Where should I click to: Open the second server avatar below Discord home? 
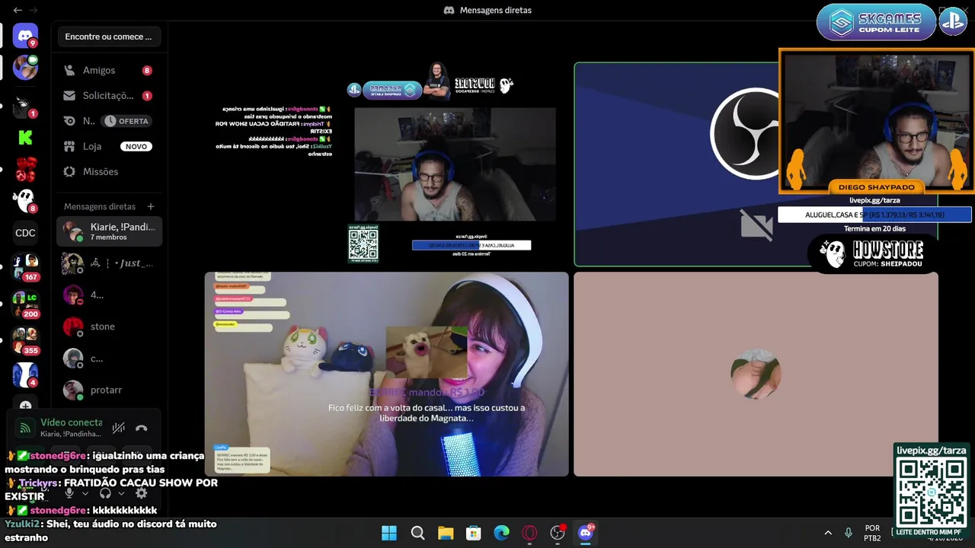25,68
